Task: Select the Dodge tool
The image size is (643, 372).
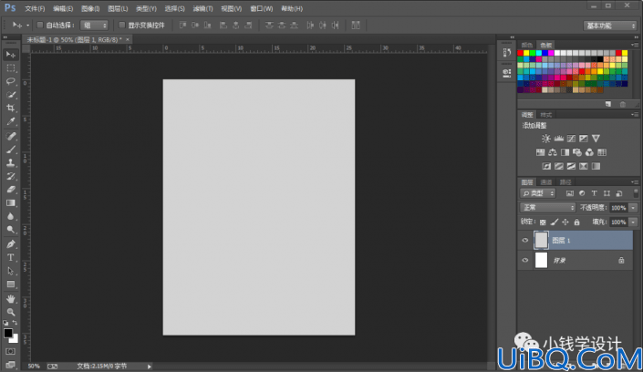Action: [11, 230]
